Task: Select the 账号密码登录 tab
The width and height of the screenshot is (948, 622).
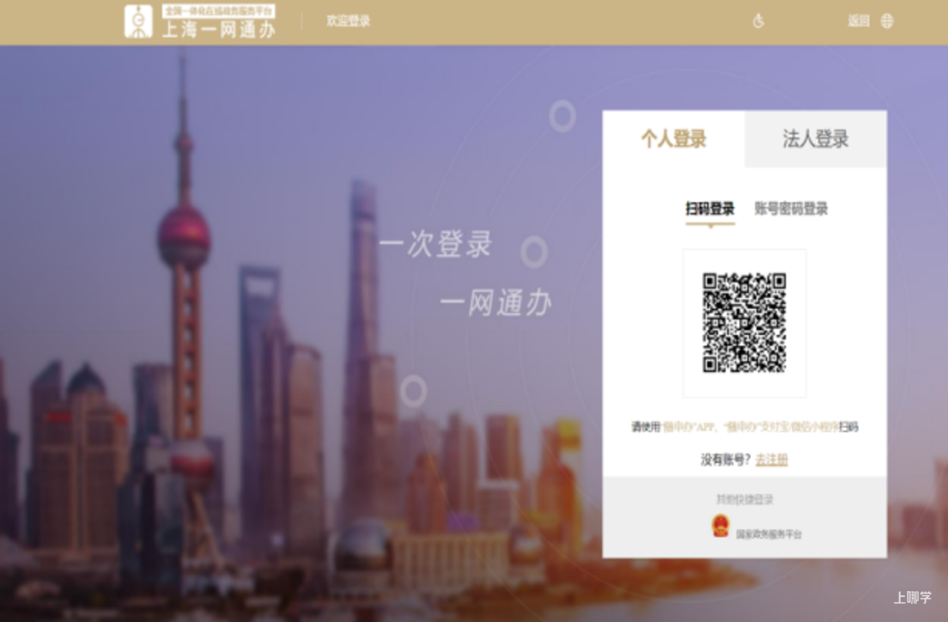Action: click(791, 210)
